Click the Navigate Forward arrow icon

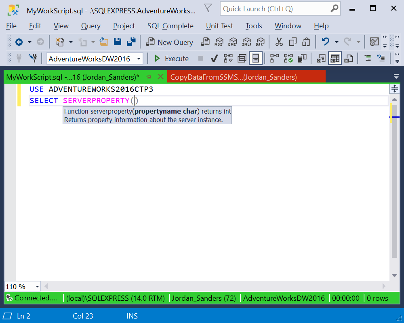pyautogui.click(x=40, y=42)
